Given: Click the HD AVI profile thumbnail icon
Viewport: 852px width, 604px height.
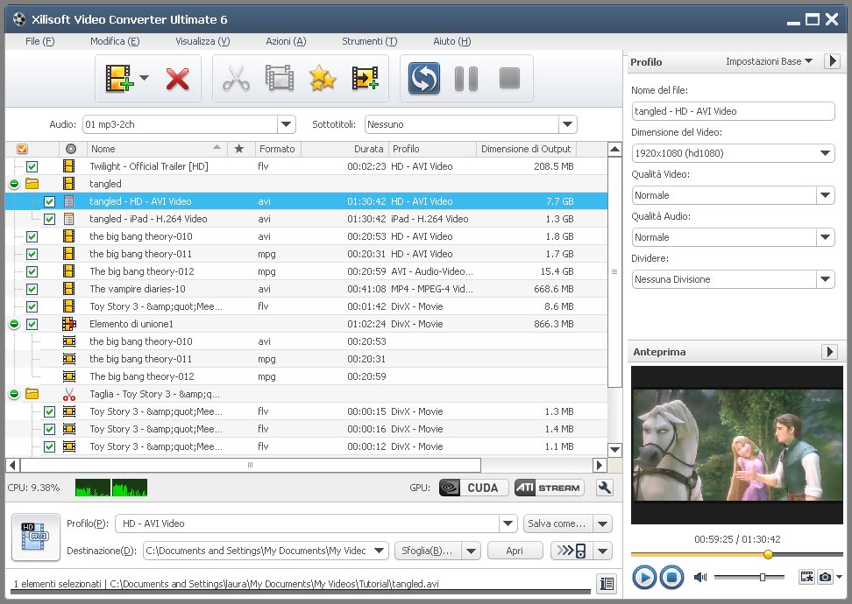Looking at the screenshot, I should pyautogui.click(x=36, y=537).
